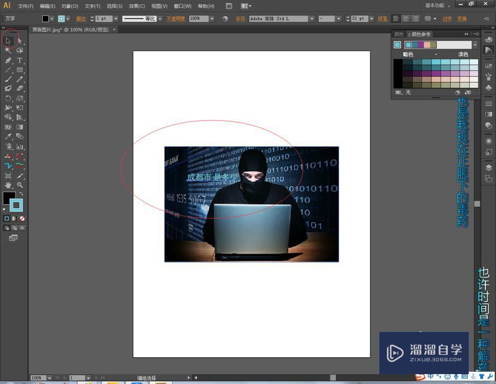Choose the Blob Brush tool

(8, 89)
